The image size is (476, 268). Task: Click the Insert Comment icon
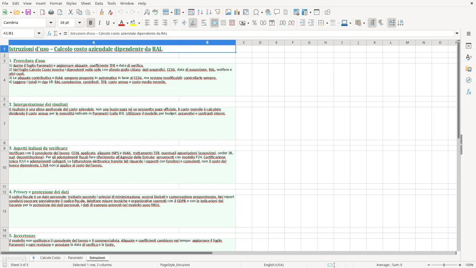click(277, 12)
